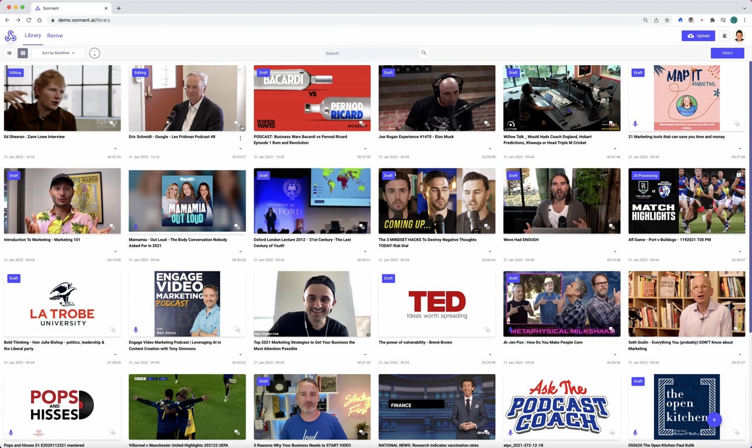Bookmark this page with star icon

[667, 20]
